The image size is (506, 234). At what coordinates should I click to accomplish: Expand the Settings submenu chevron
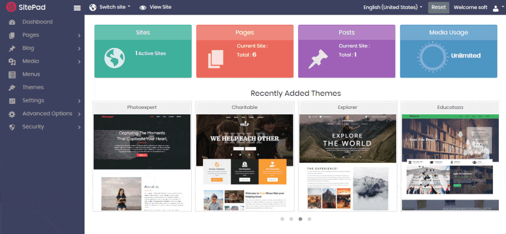click(x=79, y=101)
